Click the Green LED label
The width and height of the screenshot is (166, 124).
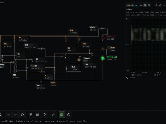(x=112, y=58)
